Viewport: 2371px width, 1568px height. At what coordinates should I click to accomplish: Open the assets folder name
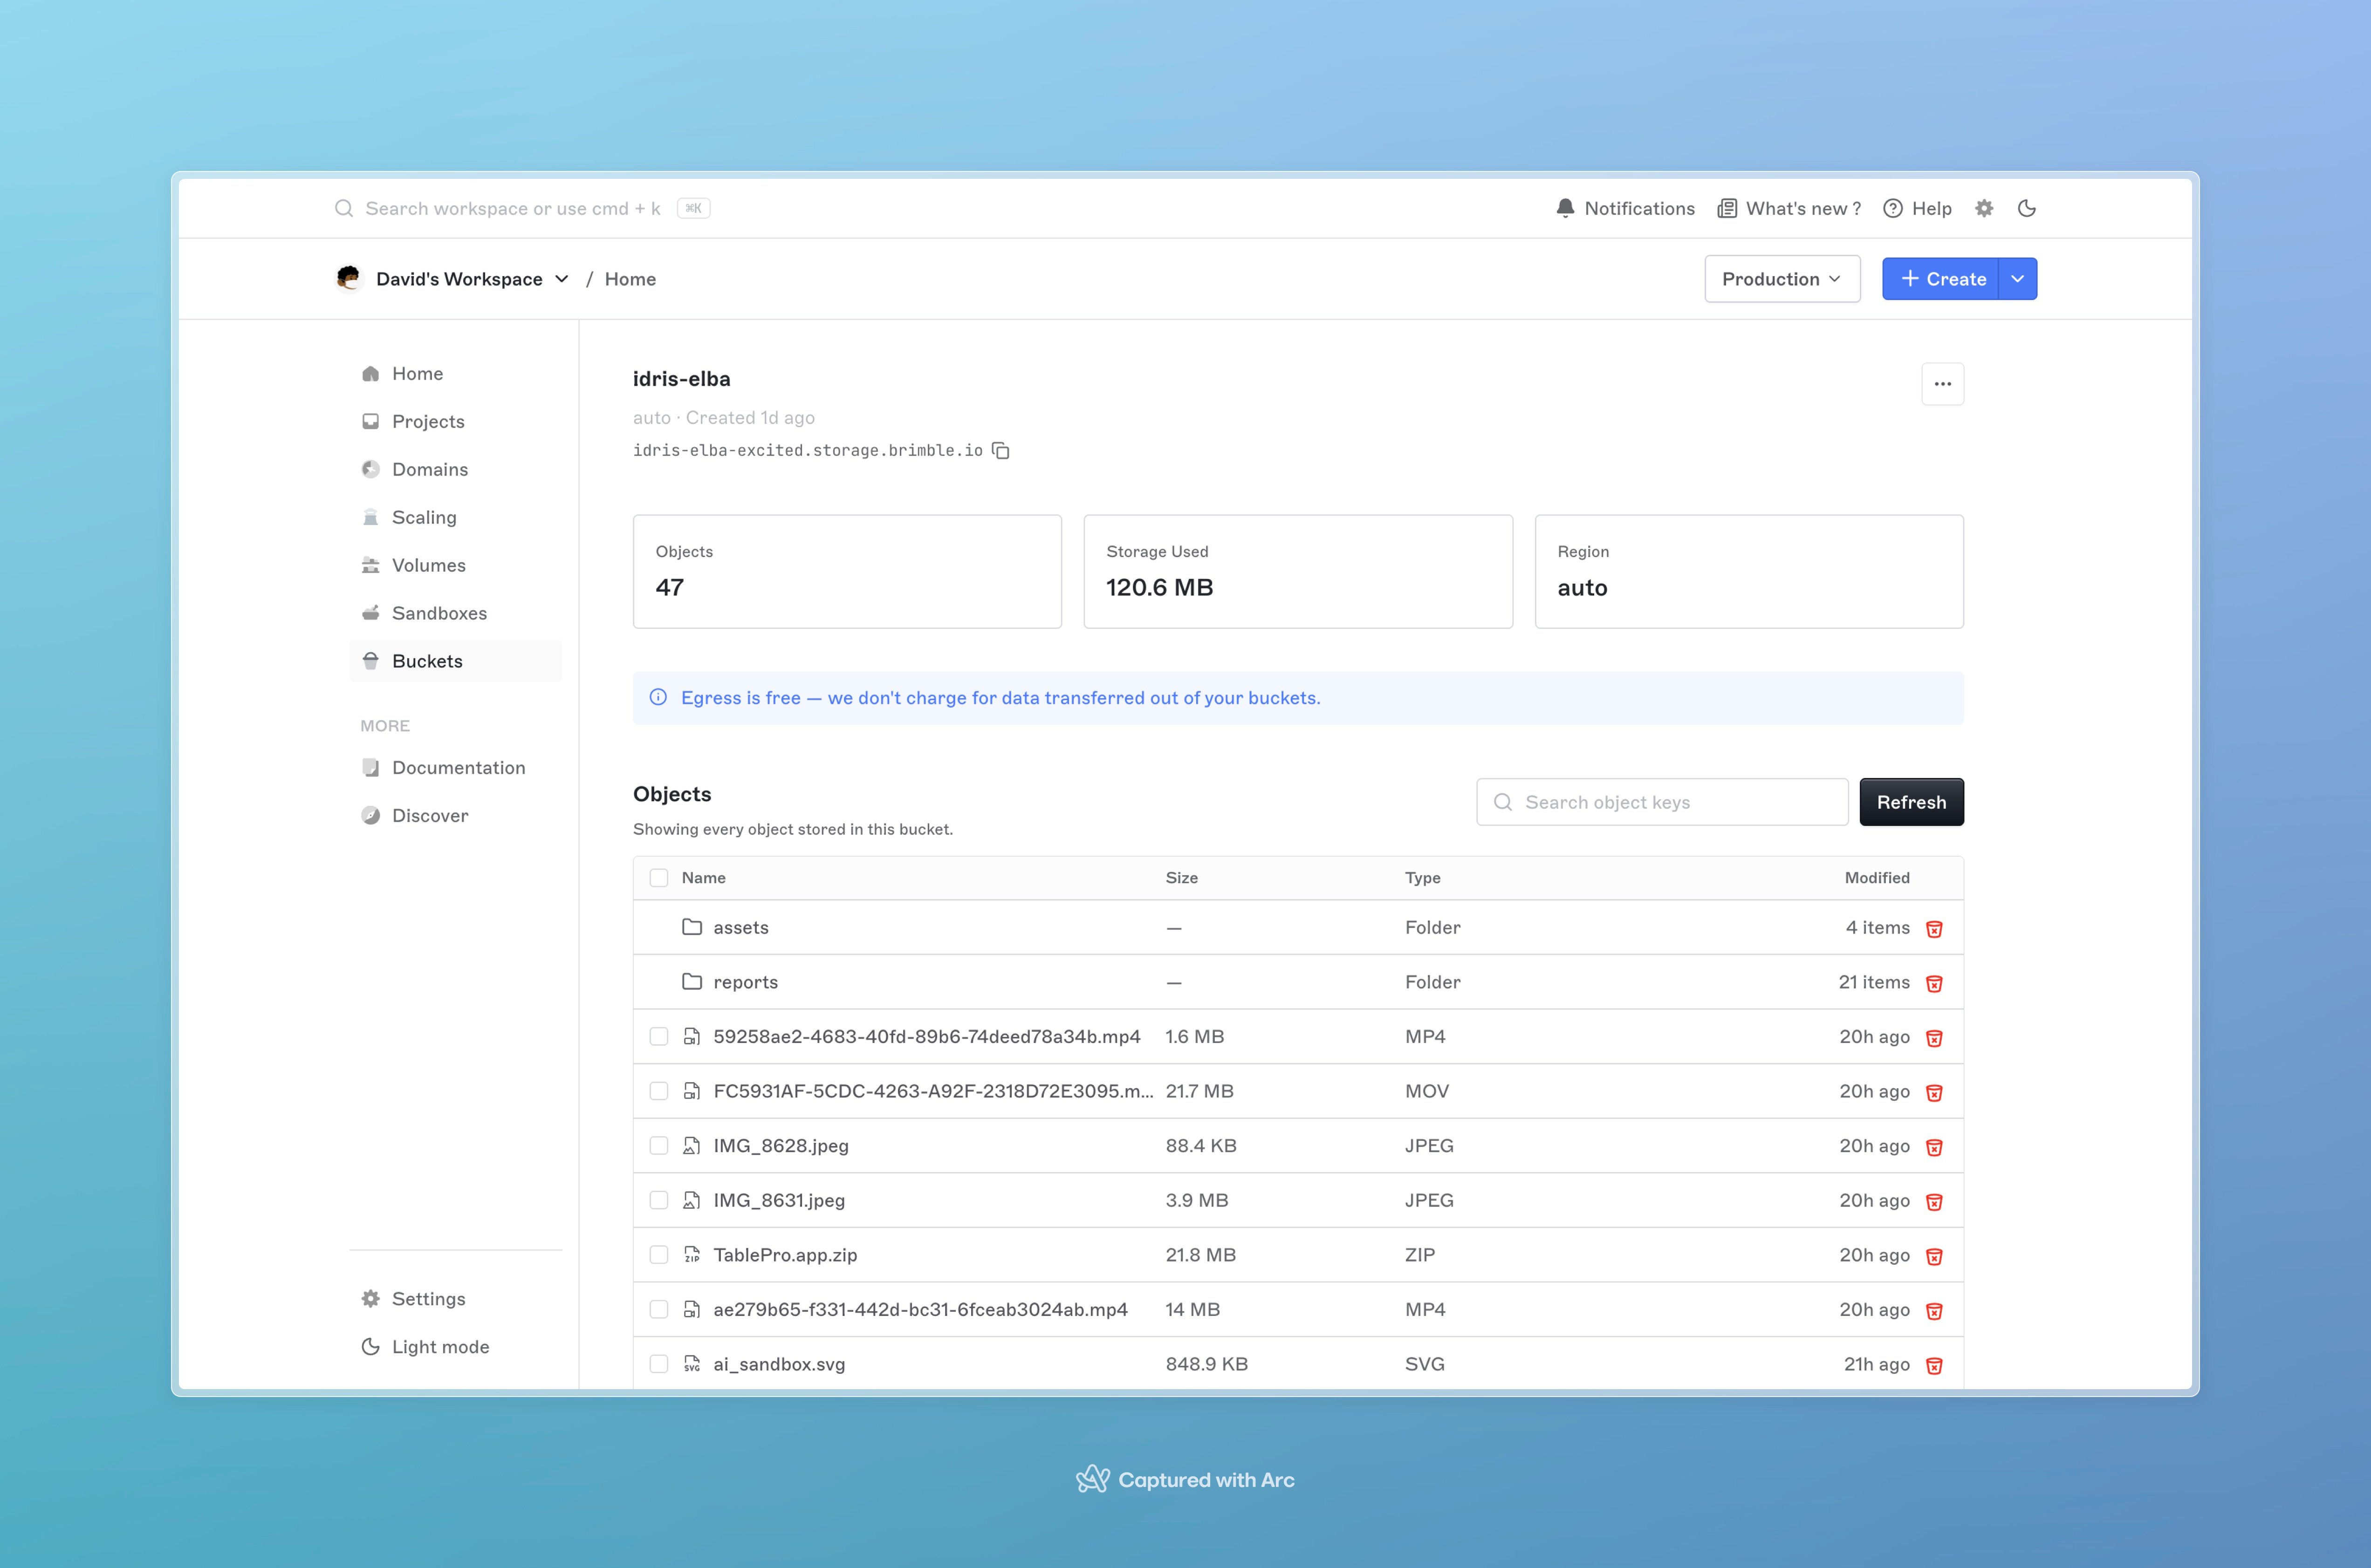pyautogui.click(x=740, y=927)
